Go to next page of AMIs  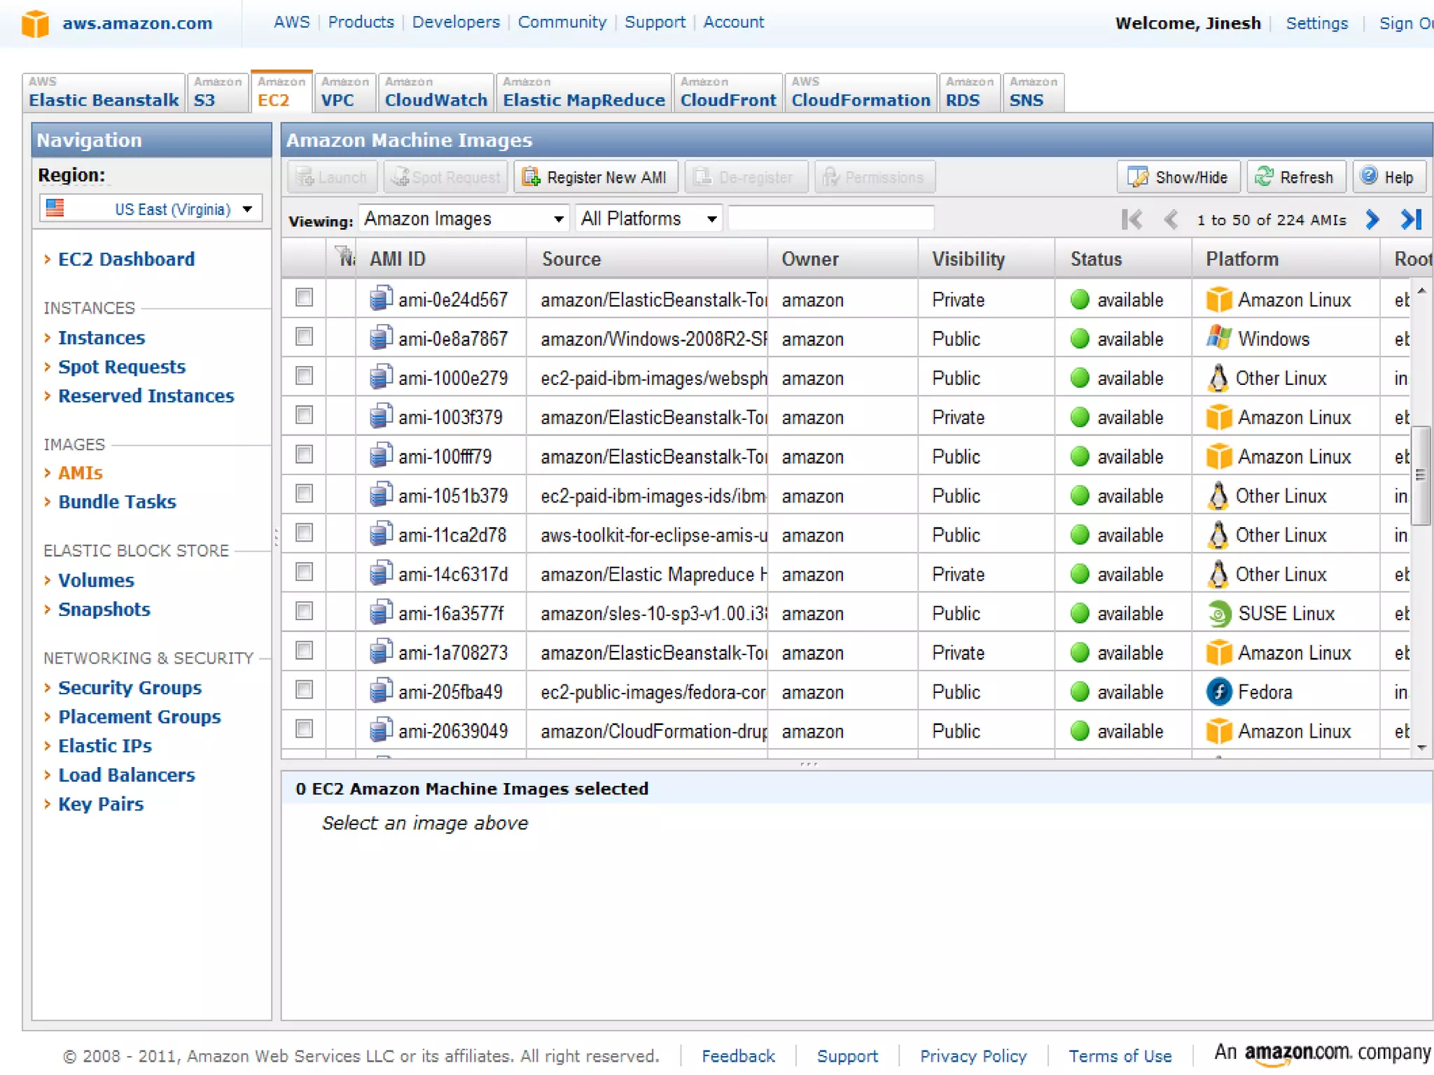coord(1372,220)
